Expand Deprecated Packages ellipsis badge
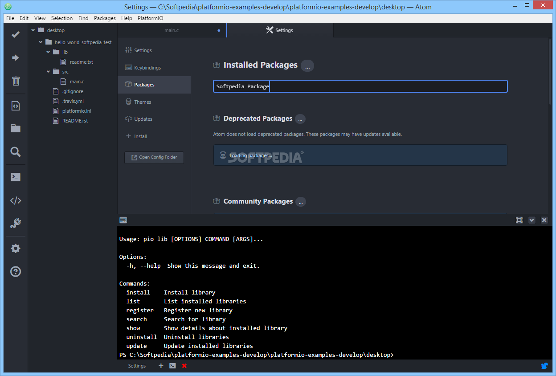 tap(300, 119)
